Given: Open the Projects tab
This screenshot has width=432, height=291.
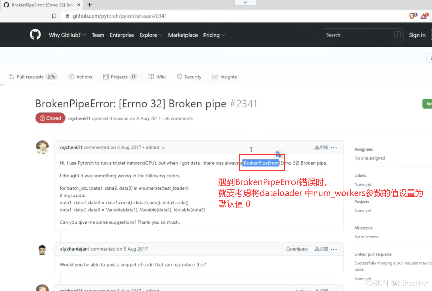Looking at the screenshot, I should click(x=120, y=77).
